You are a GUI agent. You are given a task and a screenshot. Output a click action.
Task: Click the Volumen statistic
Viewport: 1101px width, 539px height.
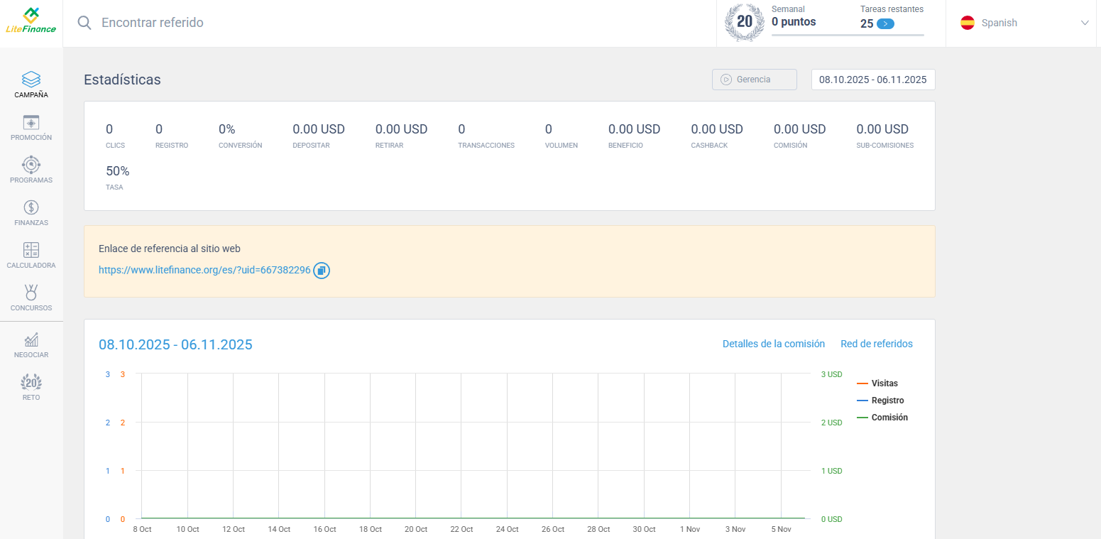tap(562, 136)
